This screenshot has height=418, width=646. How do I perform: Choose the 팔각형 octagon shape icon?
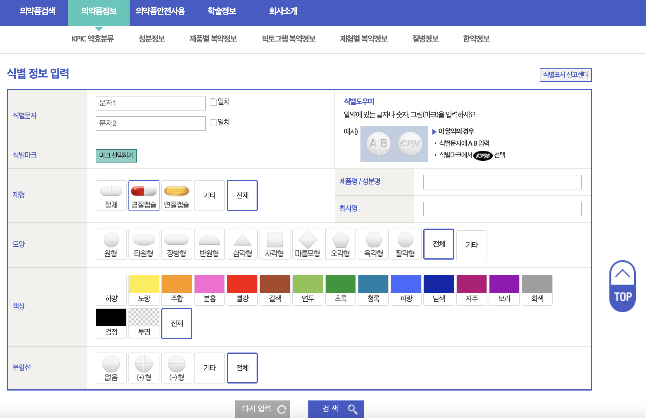point(406,244)
